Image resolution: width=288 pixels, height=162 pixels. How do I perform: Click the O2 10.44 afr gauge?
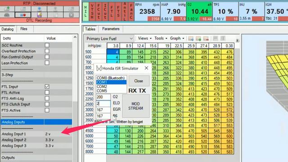tap(199, 11)
